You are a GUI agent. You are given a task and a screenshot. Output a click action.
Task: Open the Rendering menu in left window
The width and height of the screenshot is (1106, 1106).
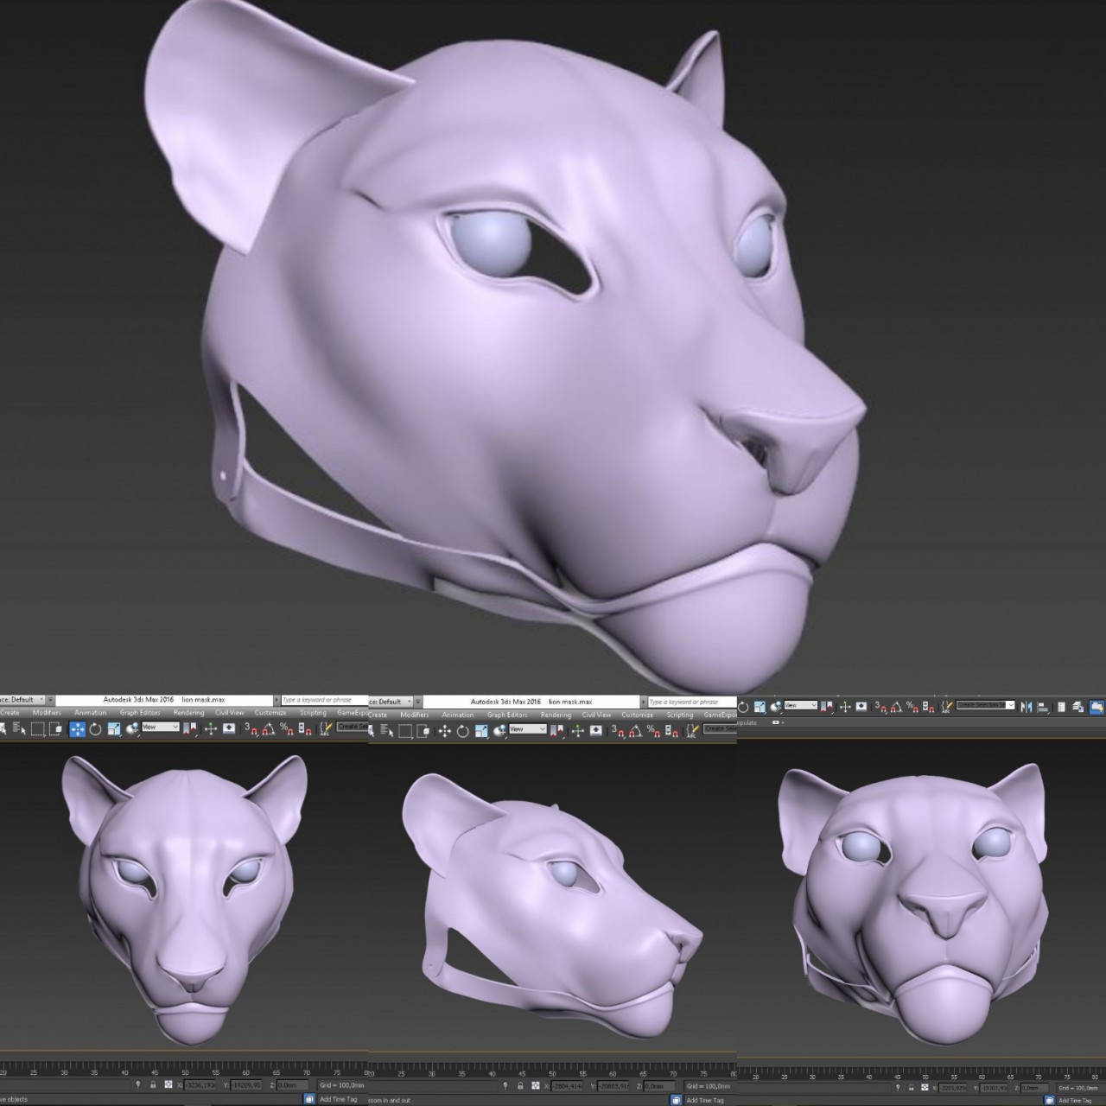point(188,713)
